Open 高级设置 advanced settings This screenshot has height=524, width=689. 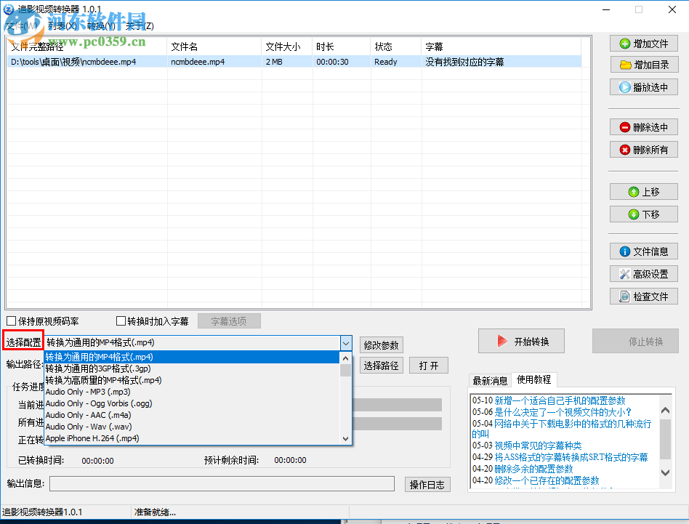click(x=644, y=274)
